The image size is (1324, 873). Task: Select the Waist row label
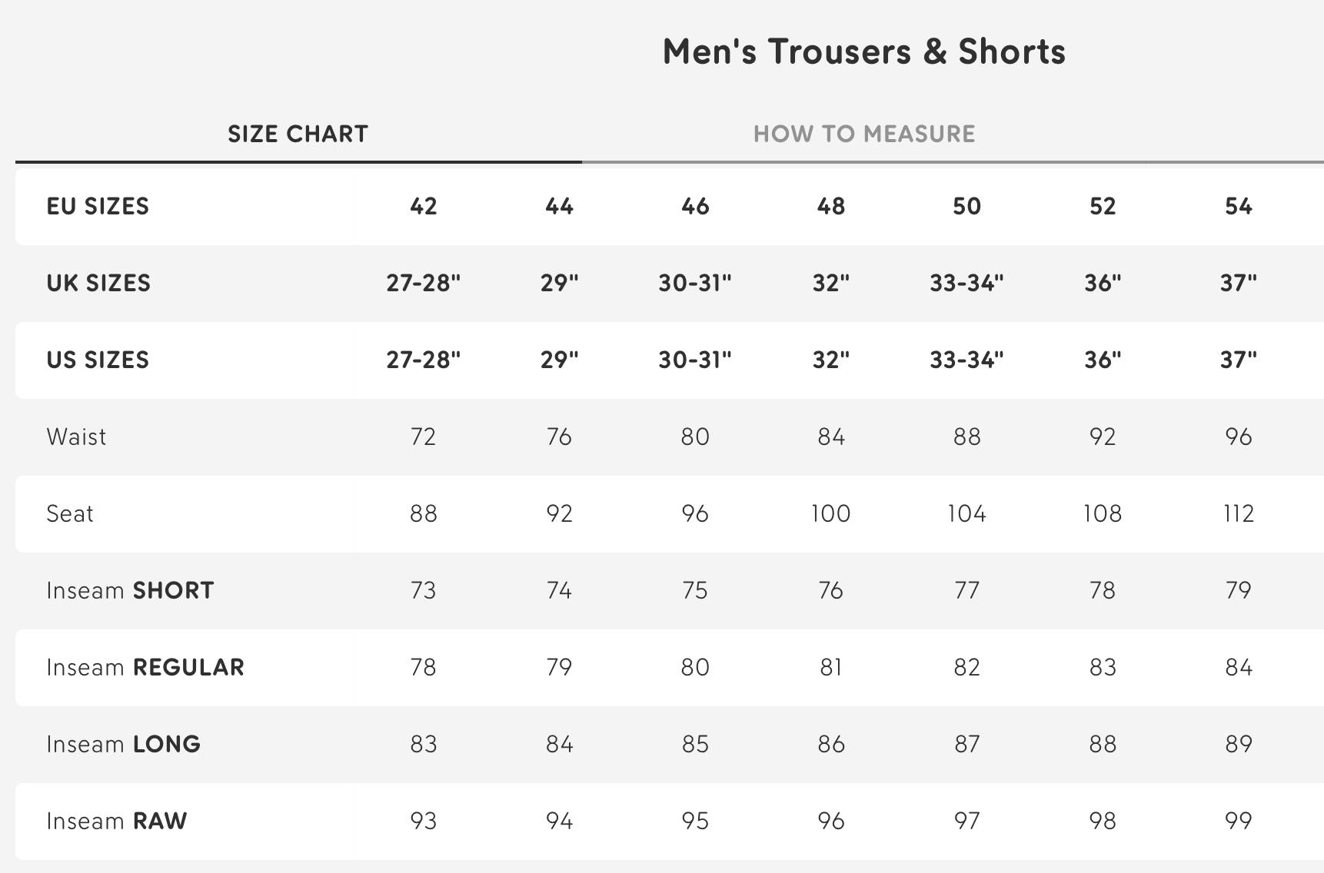tap(76, 436)
